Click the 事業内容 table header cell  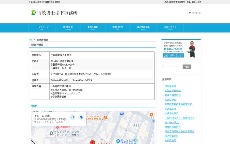(x=40, y=91)
